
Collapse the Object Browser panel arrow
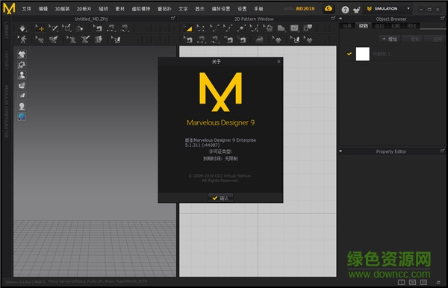pos(340,19)
